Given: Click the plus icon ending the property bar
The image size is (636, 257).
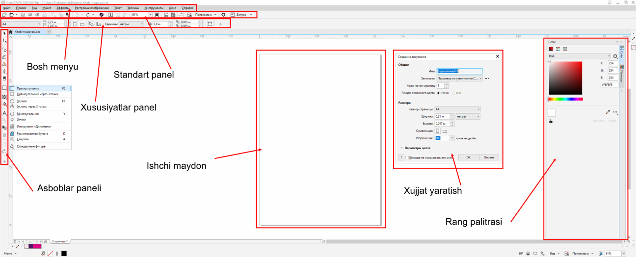Looking at the screenshot, I should pos(220,24).
